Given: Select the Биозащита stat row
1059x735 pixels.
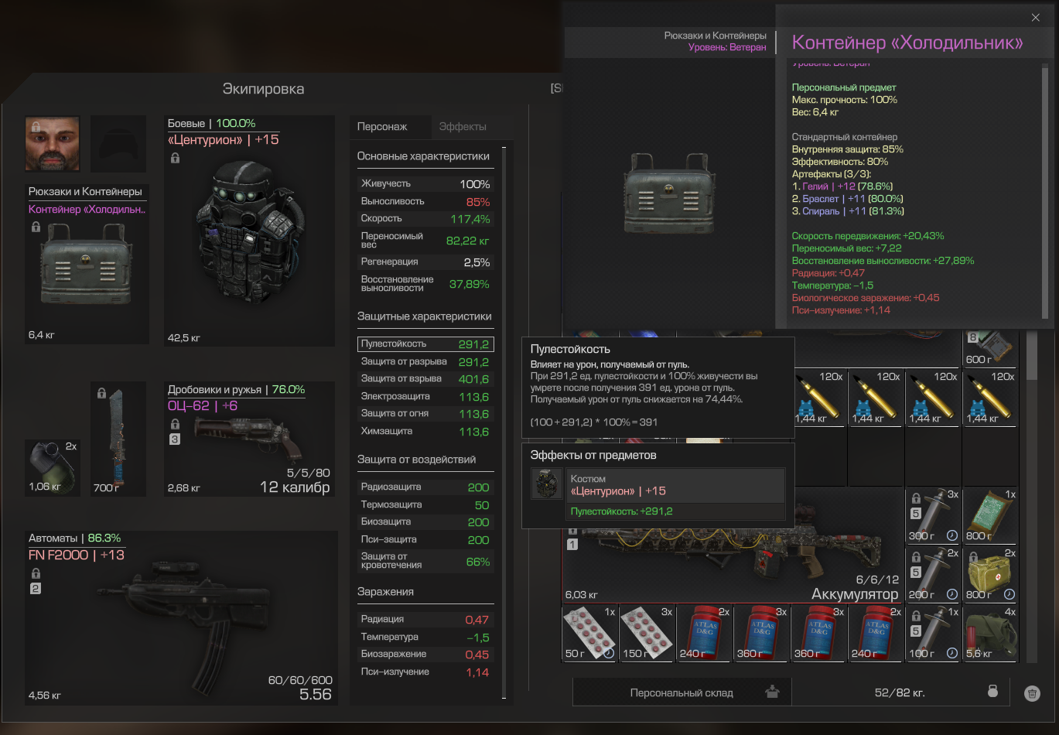Looking at the screenshot, I should tap(425, 522).
